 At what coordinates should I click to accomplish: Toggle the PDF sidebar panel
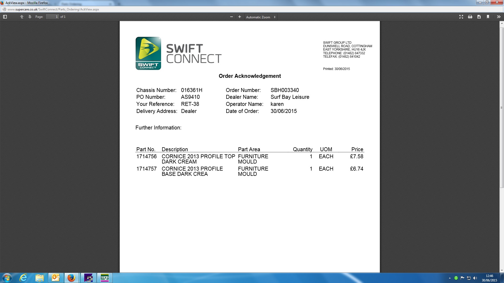click(x=5, y=17)
